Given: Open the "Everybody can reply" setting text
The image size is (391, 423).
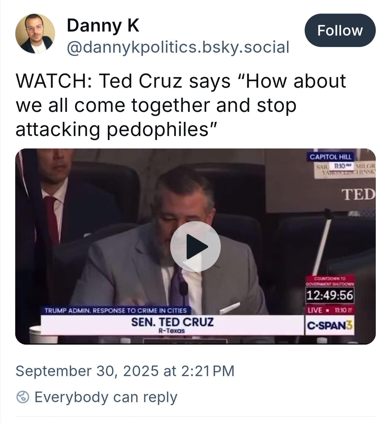Looking at the screenshot, I should coord(106,397).
